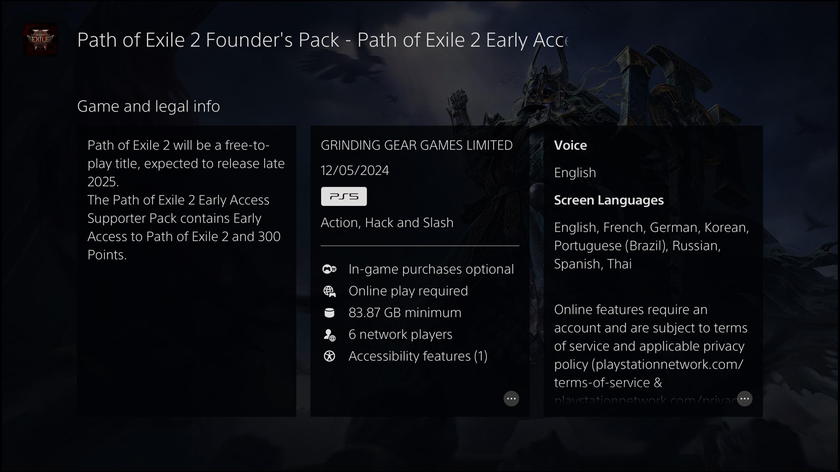Expand legal info with right ellipsis button
The height and width of the screenshot is (472, 840).
tap(744, 399)
